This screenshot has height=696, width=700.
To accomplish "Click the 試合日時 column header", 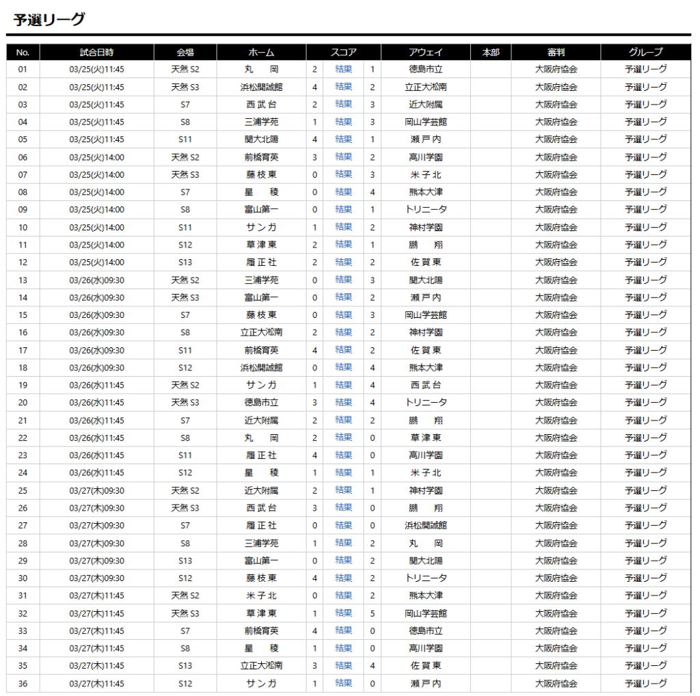I will [96, 52].
